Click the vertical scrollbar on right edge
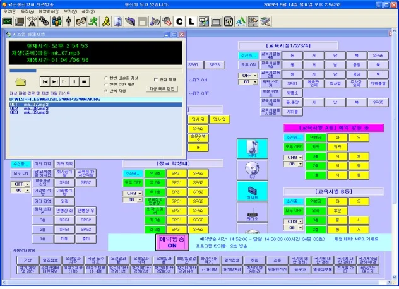 (395, 154)
